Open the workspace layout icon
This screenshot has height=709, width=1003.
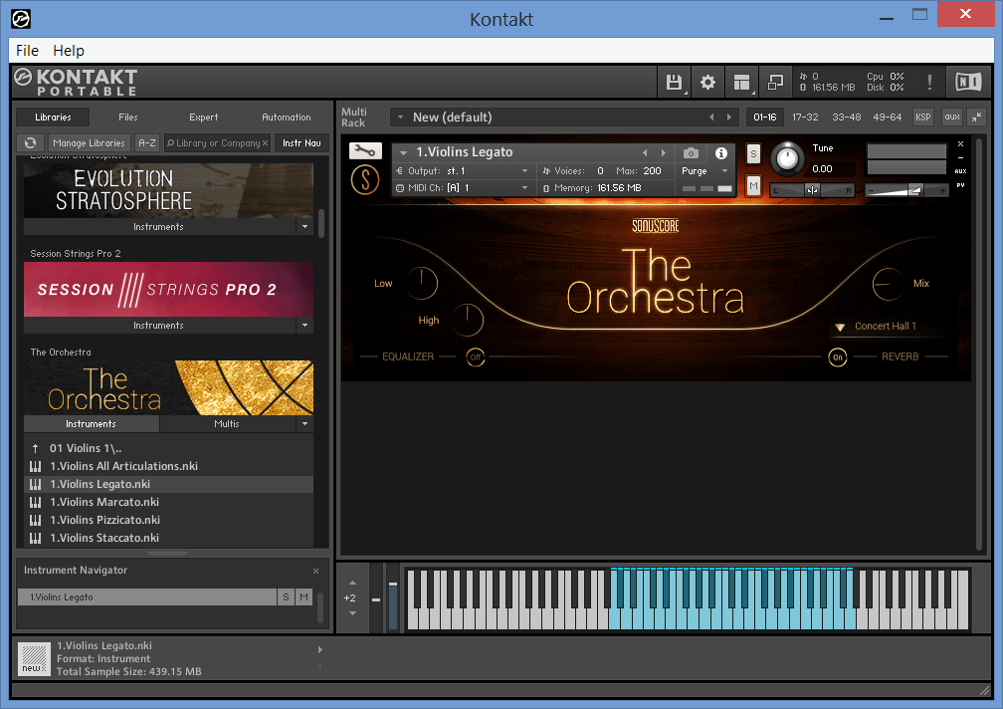tap(741, 82)
